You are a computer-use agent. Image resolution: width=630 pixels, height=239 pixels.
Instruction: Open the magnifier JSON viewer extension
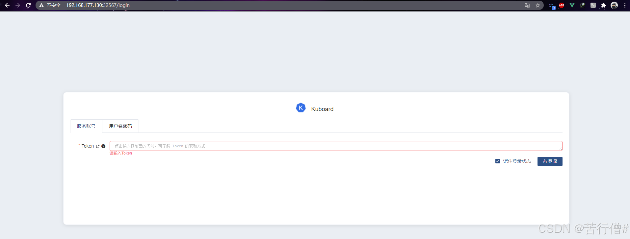(x=583, y=5)
